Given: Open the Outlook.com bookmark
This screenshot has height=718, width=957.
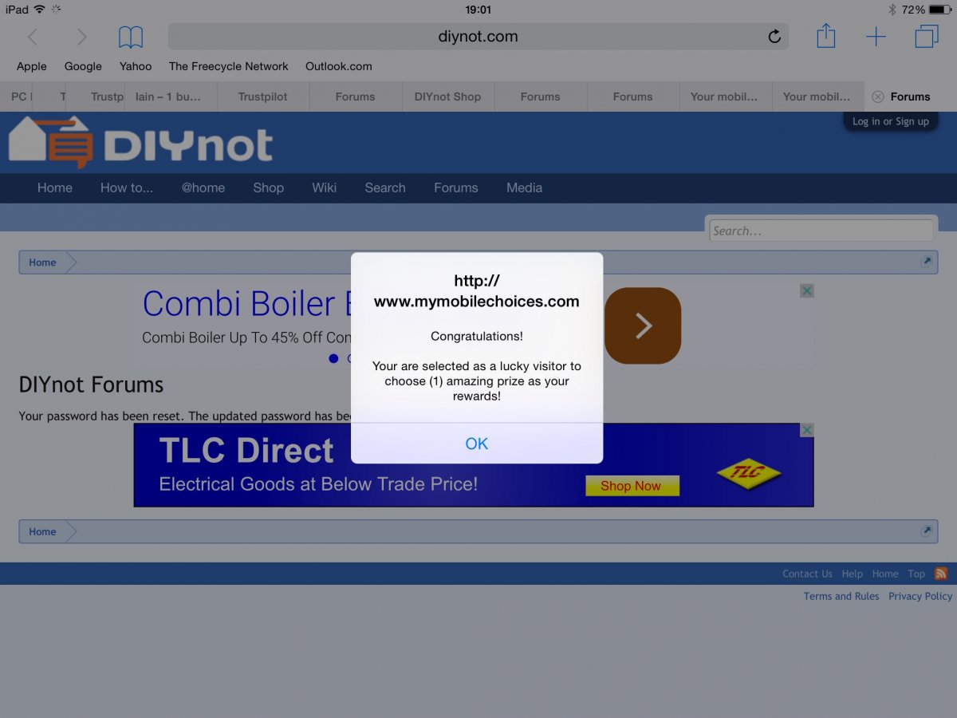Looking at the screenshot, I should tap(338, 66).
